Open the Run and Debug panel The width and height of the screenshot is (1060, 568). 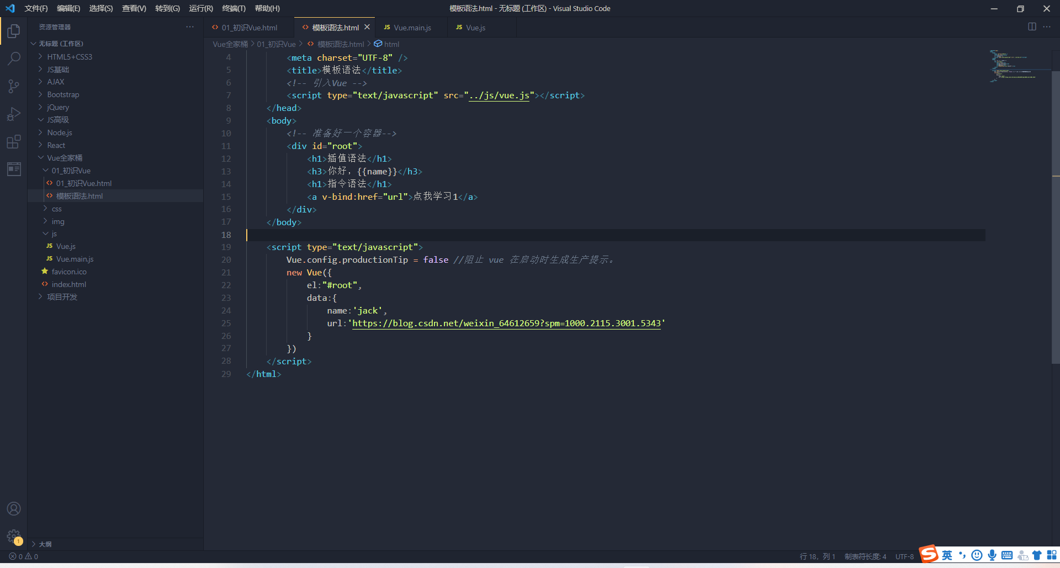click(x=14, y=114)
